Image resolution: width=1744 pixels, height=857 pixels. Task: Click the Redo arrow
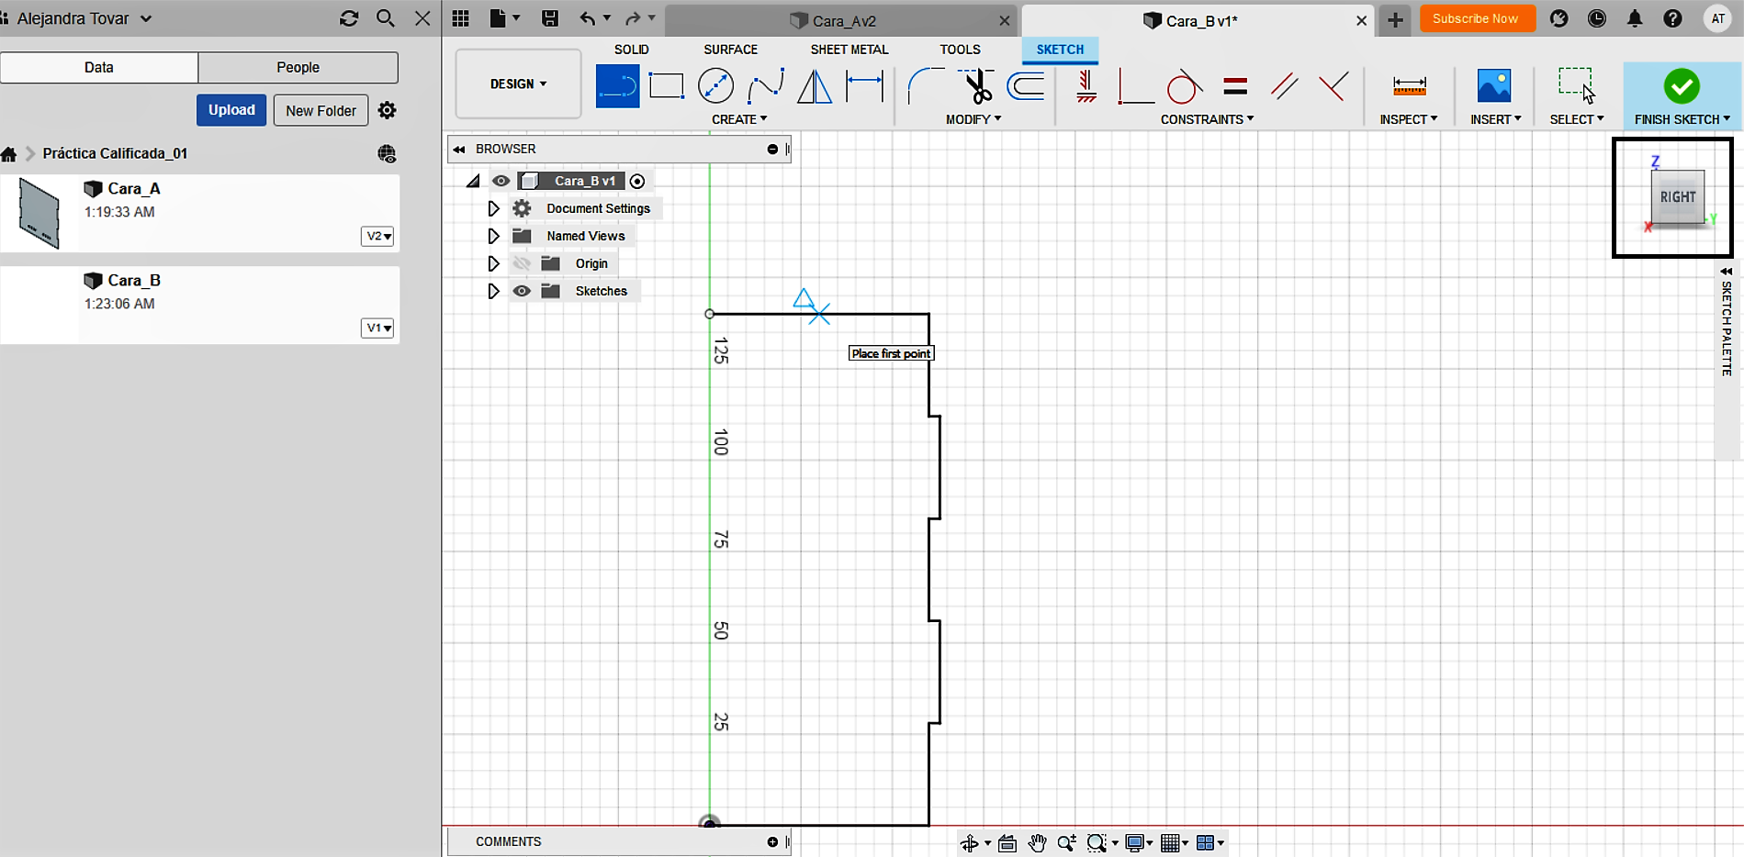pos(633,18)
